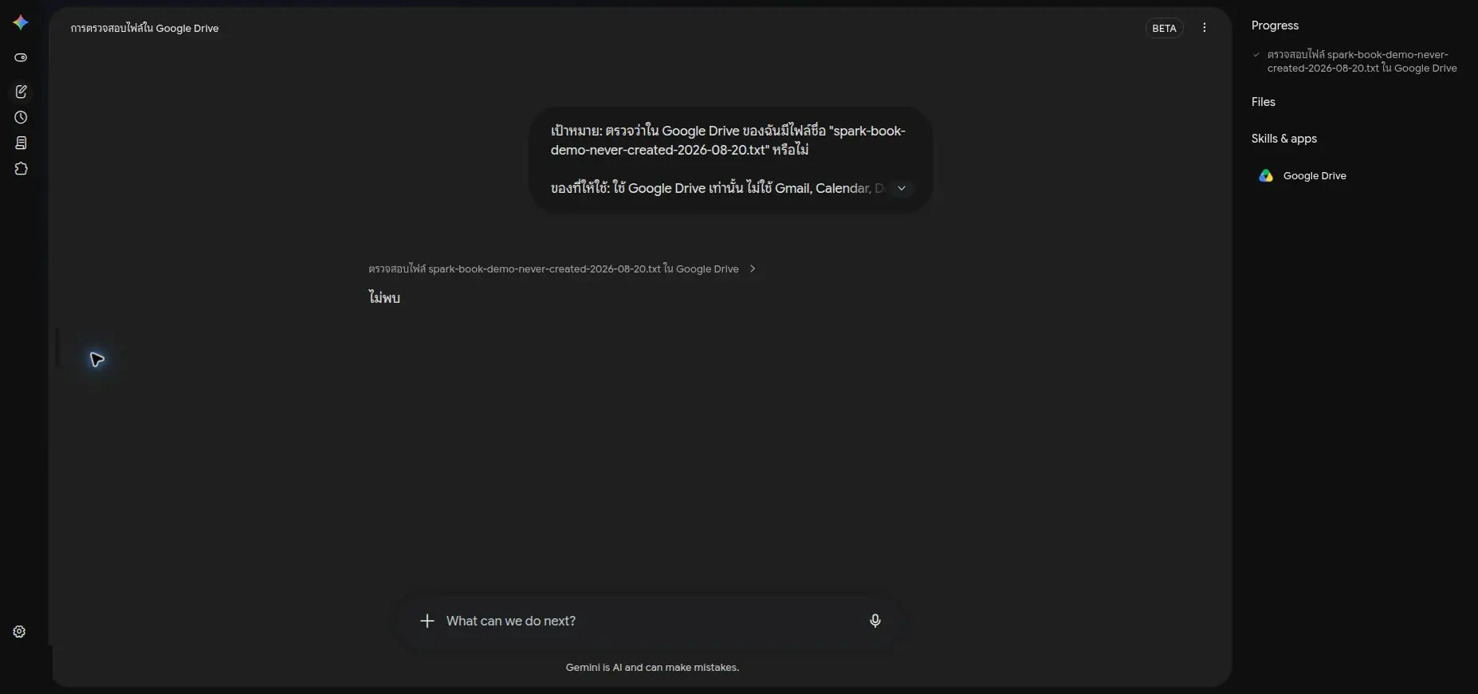Click the Files heading in the right panel
The width and height of the screenshot is (1478, 694).
(1264, 102)
